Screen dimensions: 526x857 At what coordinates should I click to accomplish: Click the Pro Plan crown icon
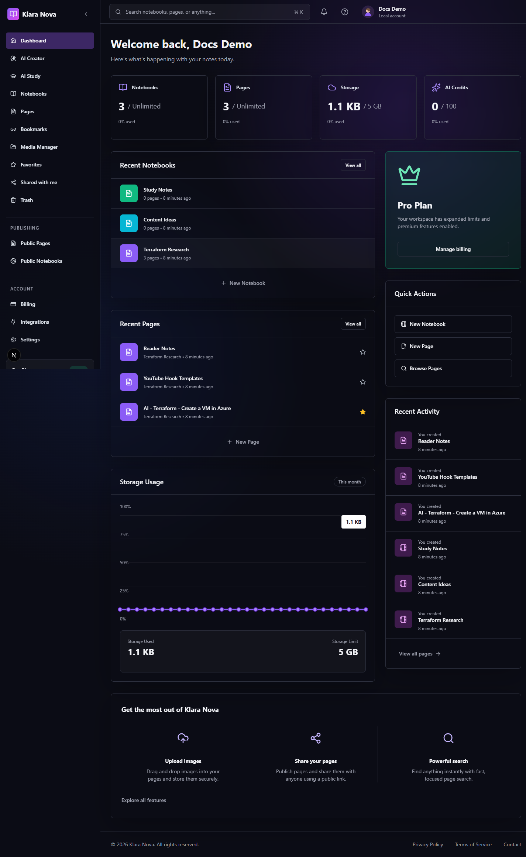point(409,175)
